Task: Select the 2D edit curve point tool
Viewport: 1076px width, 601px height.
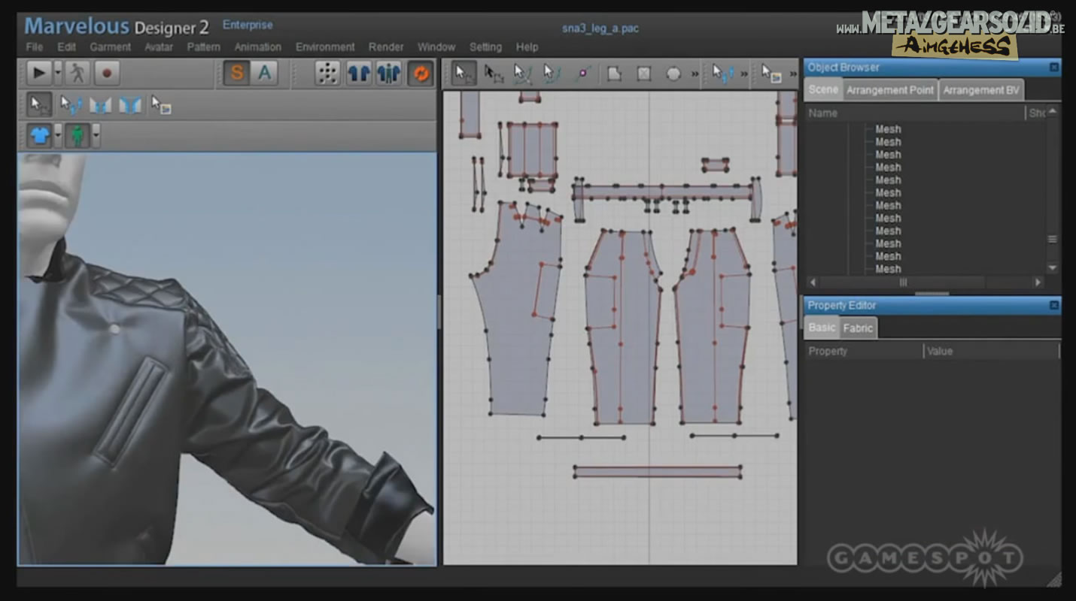Action: point(552,74)
